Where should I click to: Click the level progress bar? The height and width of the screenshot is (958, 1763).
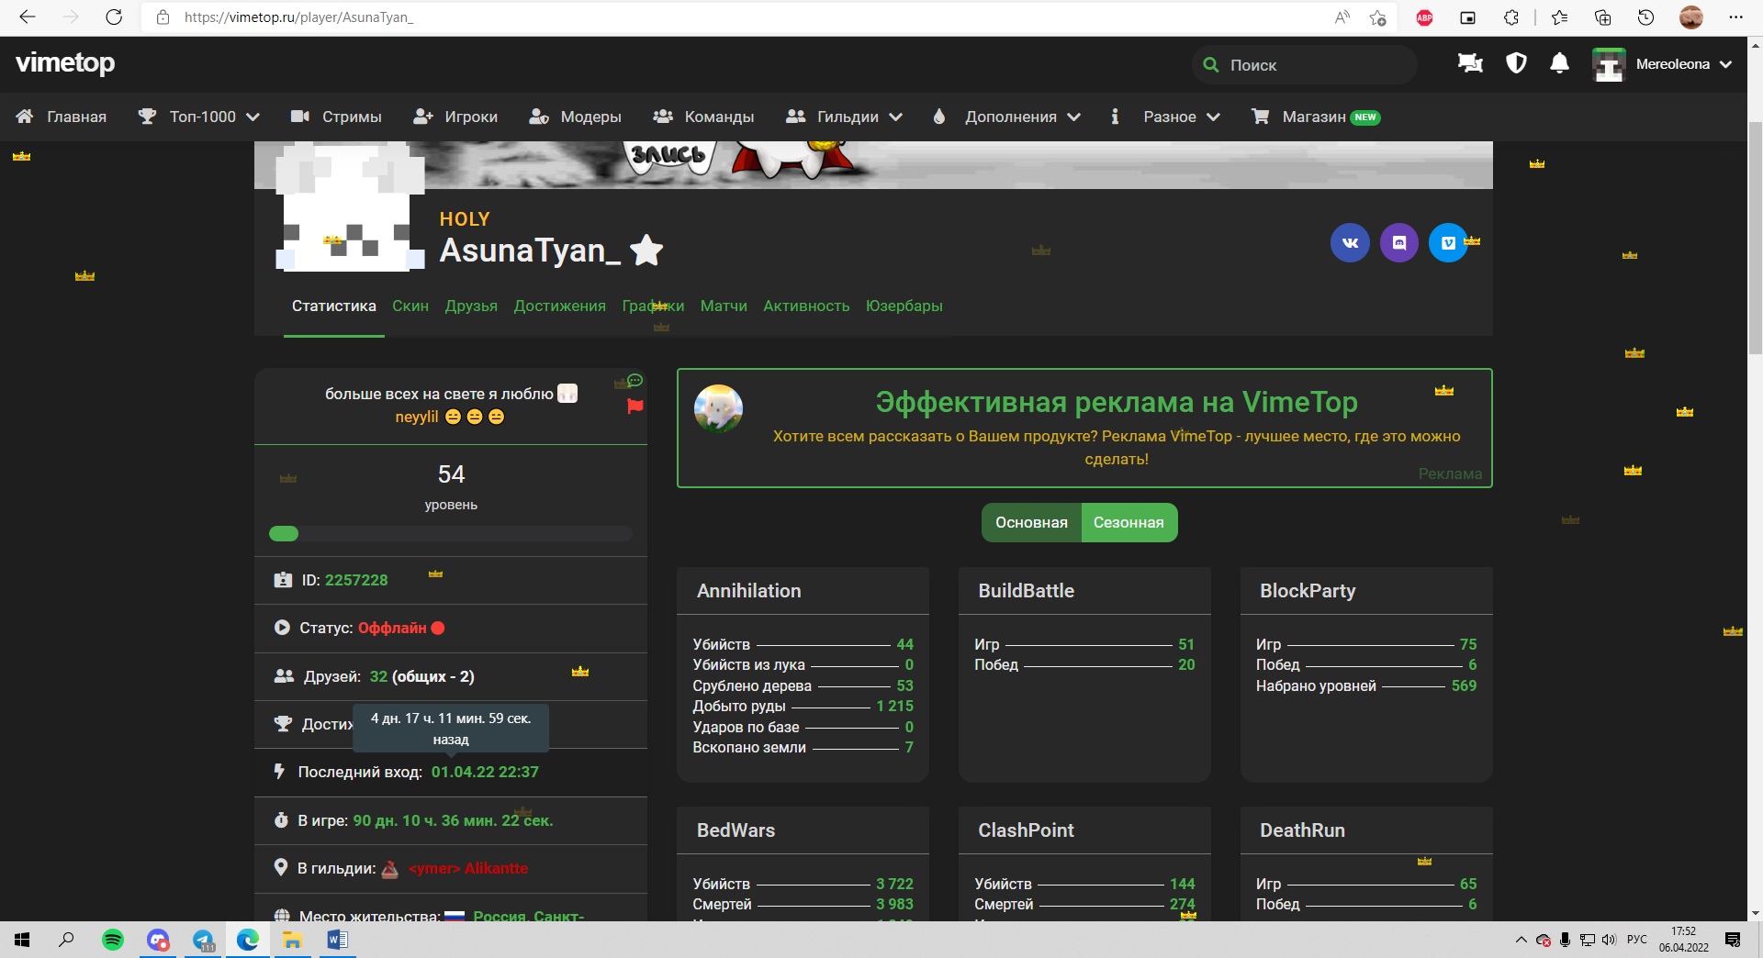point(451,534)
